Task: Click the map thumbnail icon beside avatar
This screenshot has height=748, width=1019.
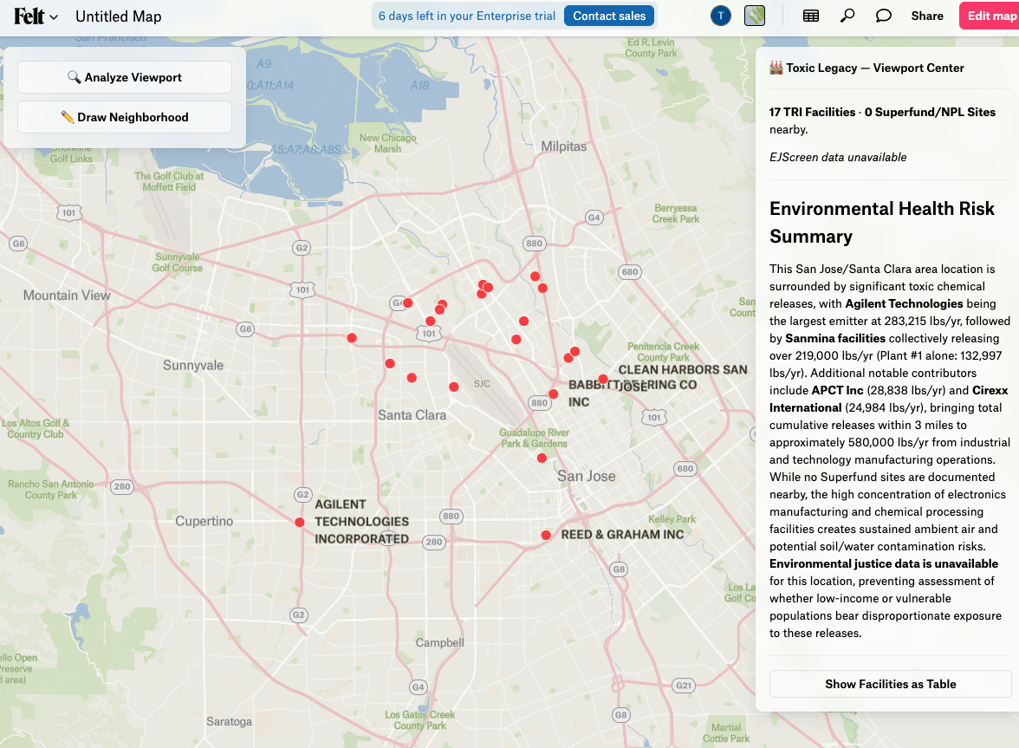Action: click(x=755, y=16)
